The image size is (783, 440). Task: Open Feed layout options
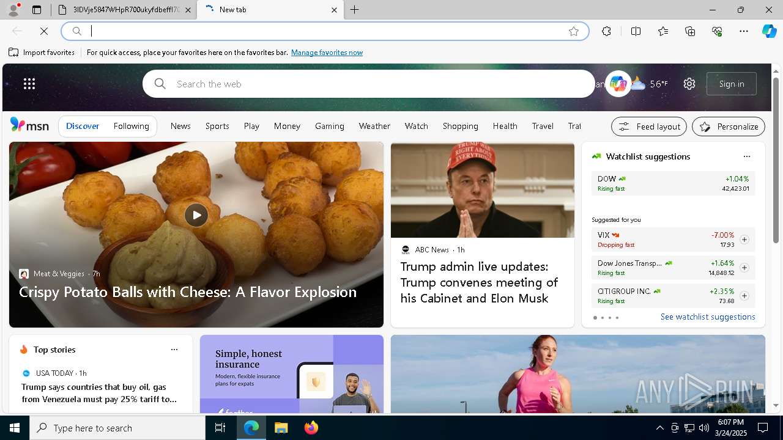coord(649,127)
